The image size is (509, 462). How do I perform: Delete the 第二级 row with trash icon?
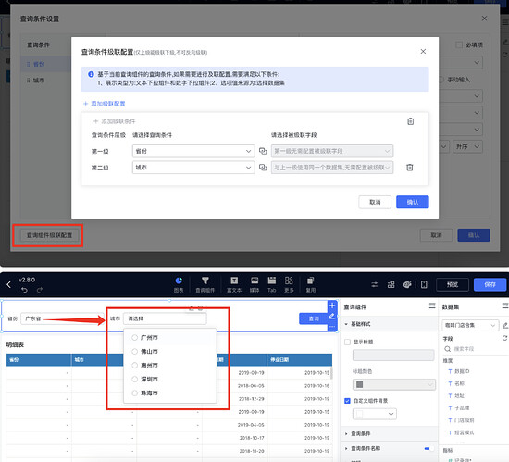click(x=410, y=168)
